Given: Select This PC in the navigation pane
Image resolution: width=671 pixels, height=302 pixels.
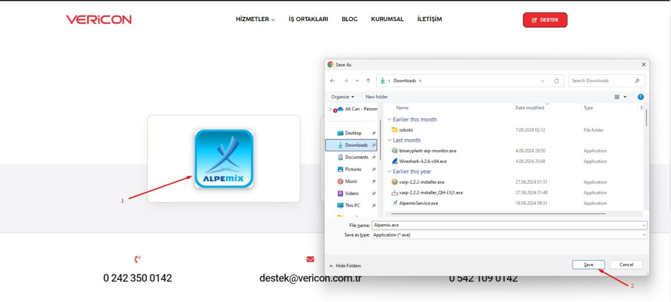Looking at the screenshot, I should (353, 205).
